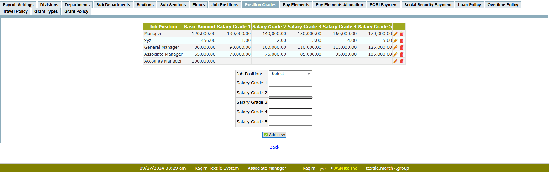Edit Associate Manager row grades
The height and width of the screenshot is (172, 549).
(395, 54)
